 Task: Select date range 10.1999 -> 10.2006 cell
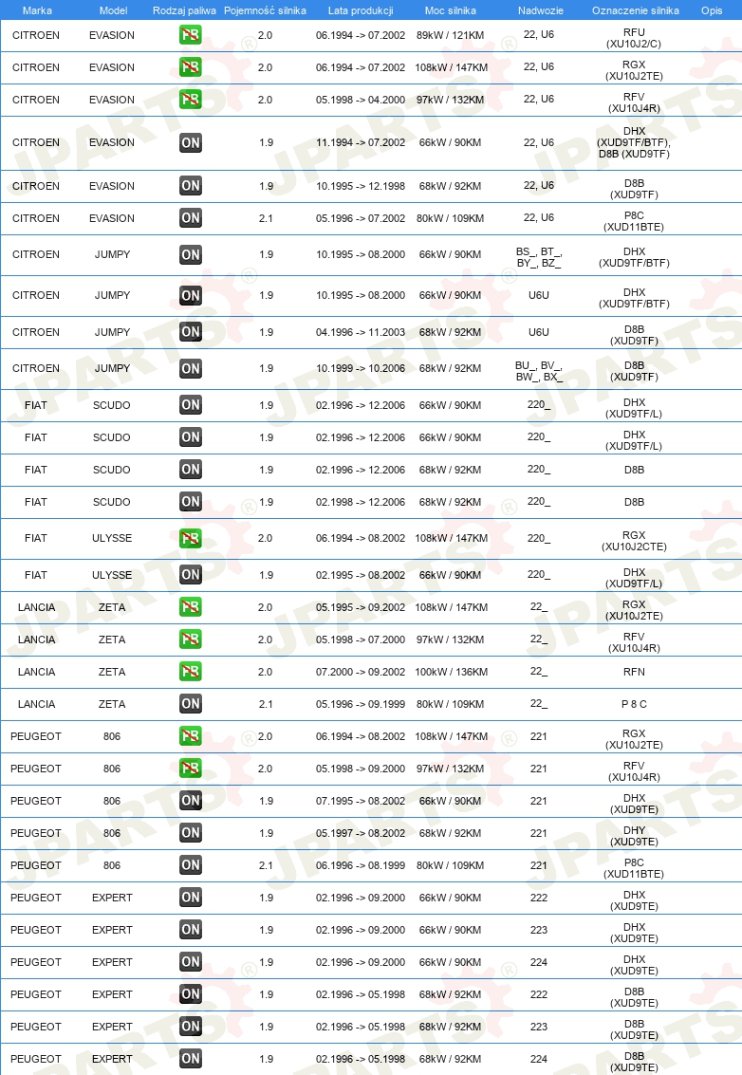coord(360,368)
